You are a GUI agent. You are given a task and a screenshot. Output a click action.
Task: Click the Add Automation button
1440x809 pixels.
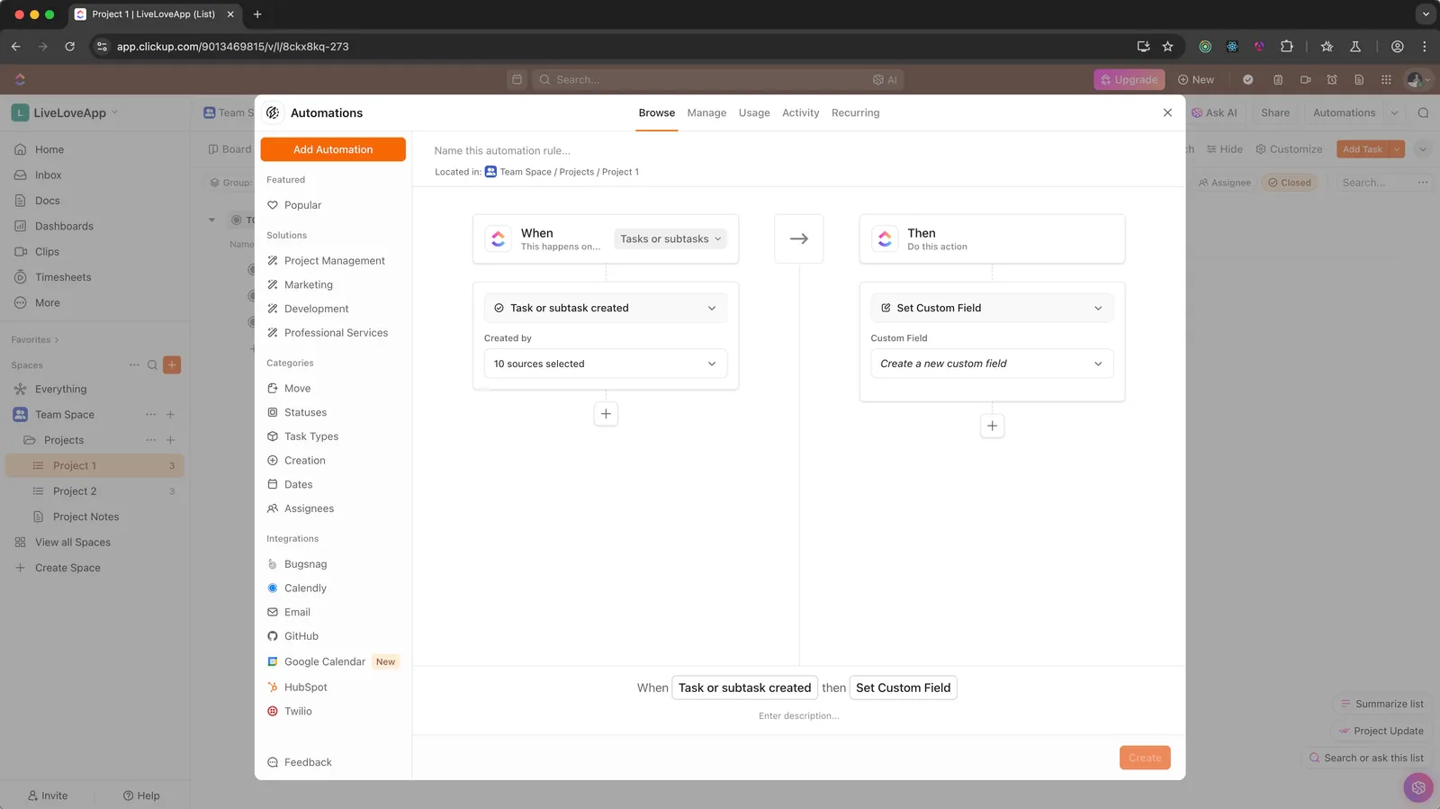click(333, 149)
